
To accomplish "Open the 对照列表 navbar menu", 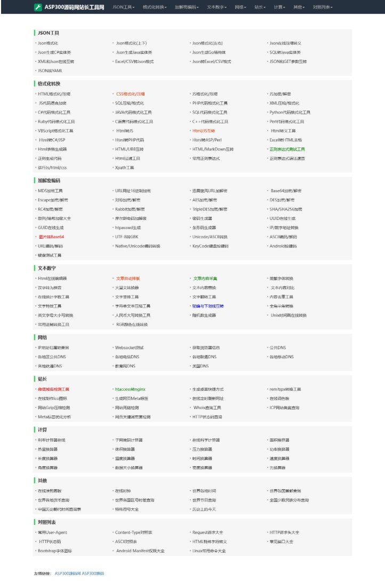I will tap(323, 7).
